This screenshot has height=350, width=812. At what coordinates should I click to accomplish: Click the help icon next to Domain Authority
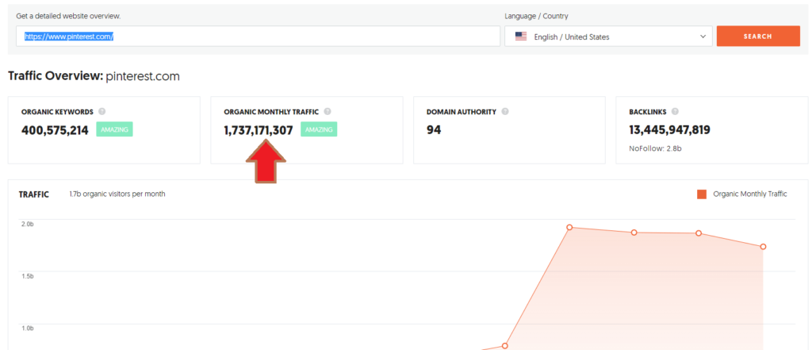(505, 111)
